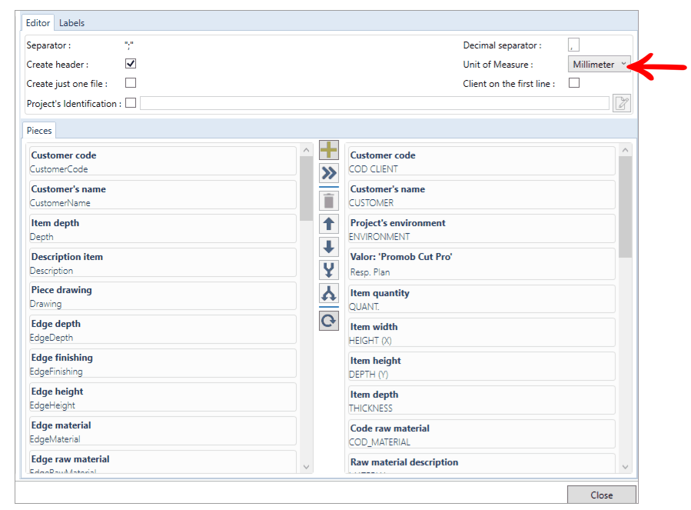Uncheck the Create header checkbox
Viewport: 691px width, 510px height.
pyautogui.click(x=131, y=64)
